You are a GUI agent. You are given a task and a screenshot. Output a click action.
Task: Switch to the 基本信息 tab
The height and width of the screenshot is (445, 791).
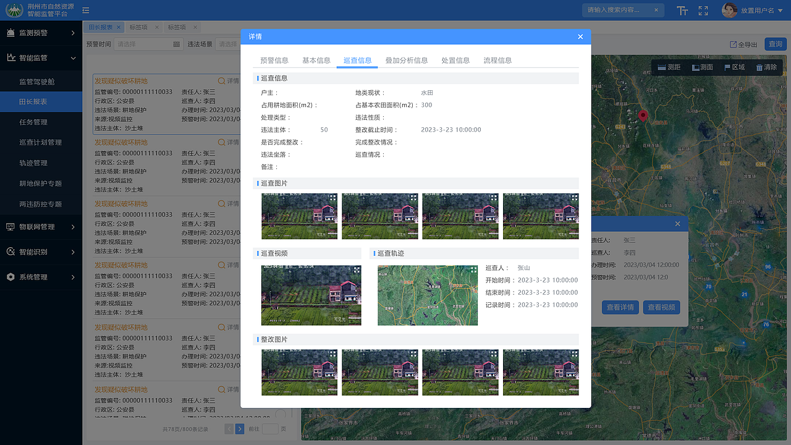[316, 61]
